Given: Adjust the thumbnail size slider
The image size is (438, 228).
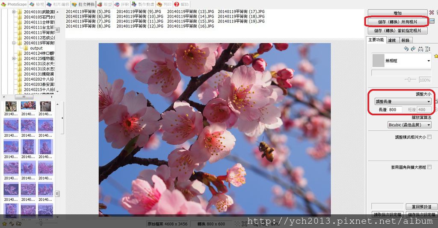Looking at the screenshot, I should coord(41,223).
